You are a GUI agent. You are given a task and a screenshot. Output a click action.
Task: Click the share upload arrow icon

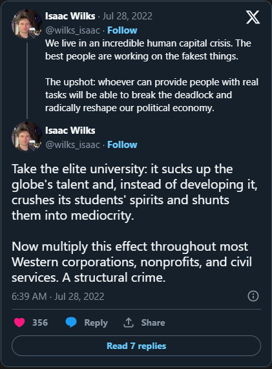point(129,322)
